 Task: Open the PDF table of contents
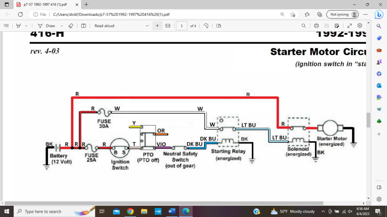click(6, 26)
